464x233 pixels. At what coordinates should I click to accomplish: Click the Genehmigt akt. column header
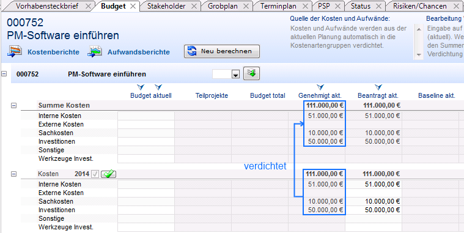320,95
